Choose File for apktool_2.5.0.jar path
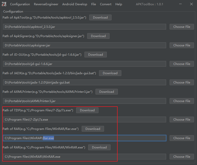The image size is (197, 165). (x=182, y=27)
